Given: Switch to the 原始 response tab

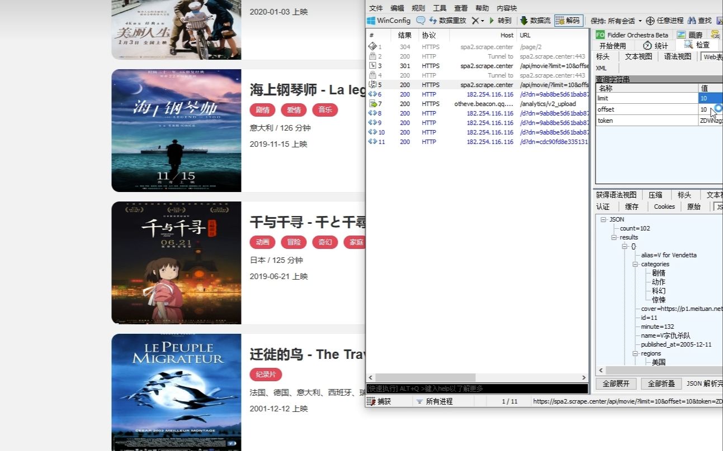Looking at the screenshot, I should point(694,207).
